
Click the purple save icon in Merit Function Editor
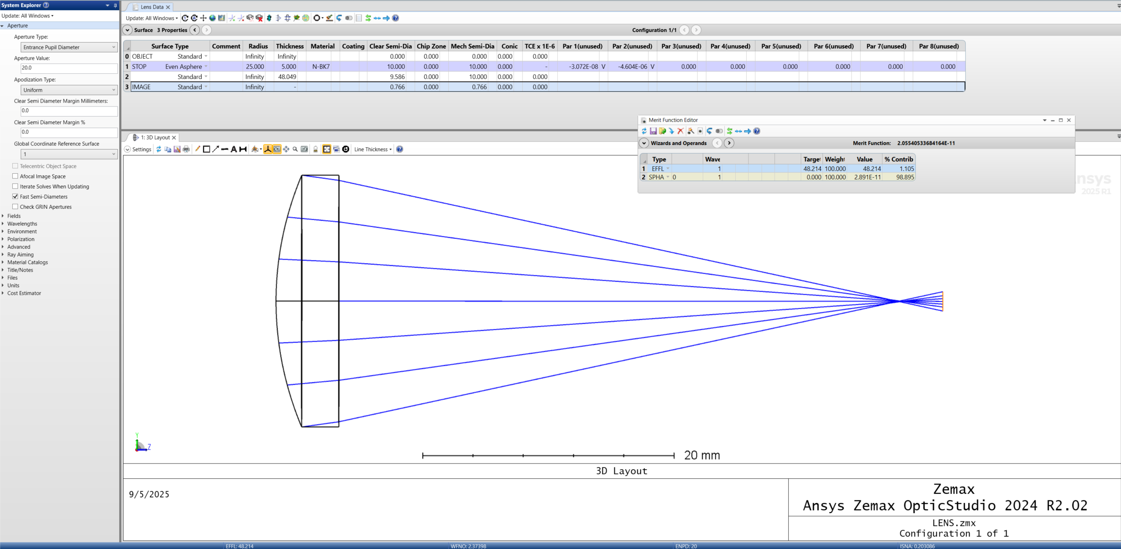(653, 131)
